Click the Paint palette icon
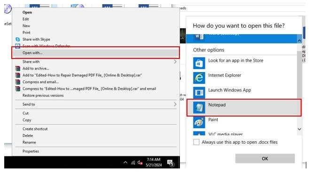Viewport: 311px width, 175px height. (x=199, y=122)
